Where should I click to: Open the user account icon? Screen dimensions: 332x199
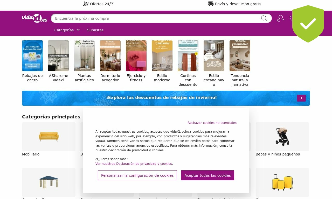click(281, 18)
